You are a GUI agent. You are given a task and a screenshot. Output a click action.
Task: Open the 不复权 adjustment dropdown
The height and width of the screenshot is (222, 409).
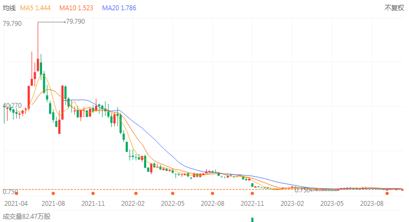394,8
